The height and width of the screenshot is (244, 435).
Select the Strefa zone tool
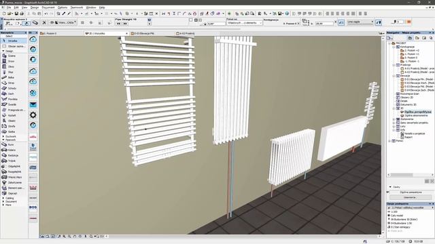[14, 126]
